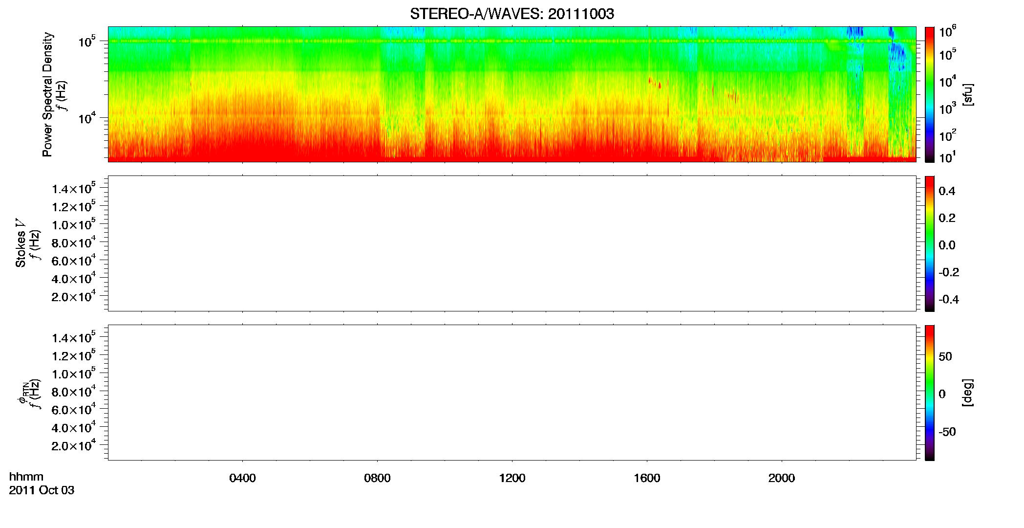Viewport: 1024px width, 528px height.
Task: Select the 0800 time axis label
Action: (x=377, y=478)
